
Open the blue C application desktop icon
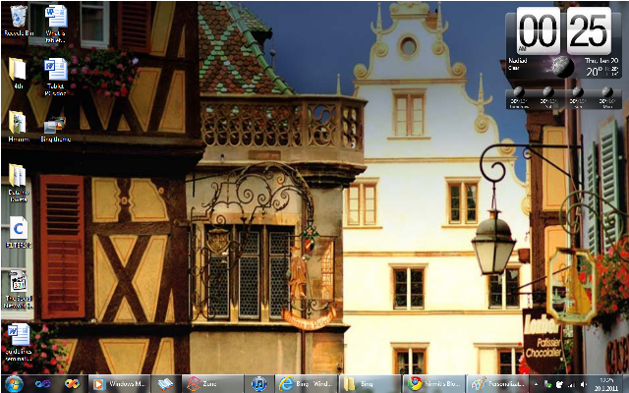tap(18, 229)
